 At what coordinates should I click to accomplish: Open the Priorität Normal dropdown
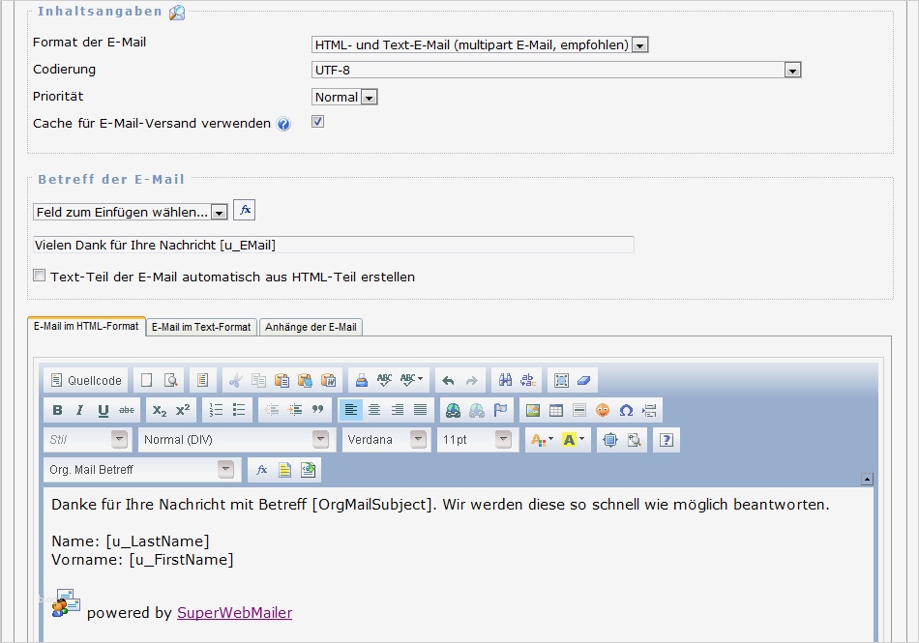[x=344, y=97]
